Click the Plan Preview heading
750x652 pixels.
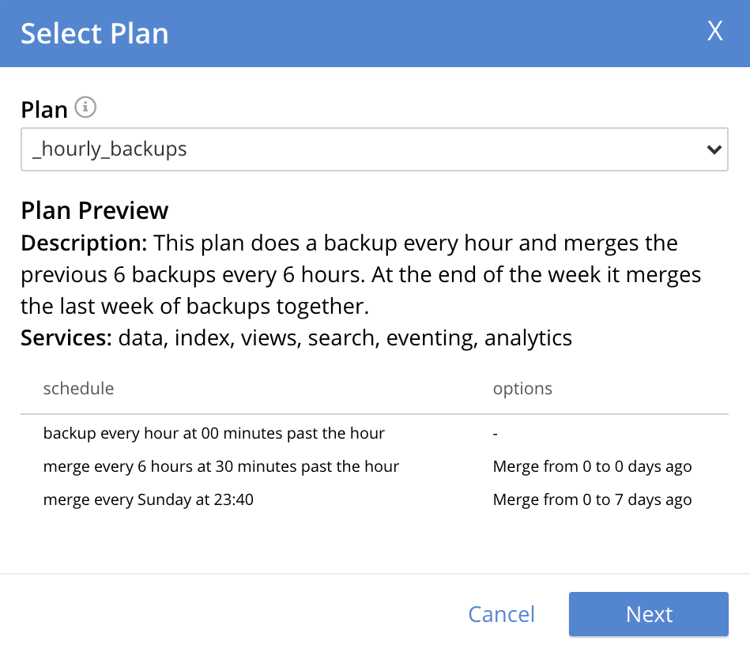point(94,210)
